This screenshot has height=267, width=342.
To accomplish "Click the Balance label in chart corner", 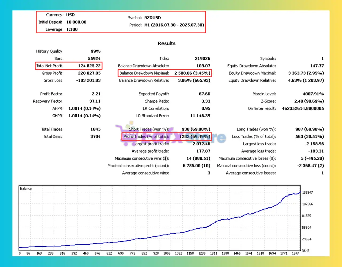I will coord(26,188).
